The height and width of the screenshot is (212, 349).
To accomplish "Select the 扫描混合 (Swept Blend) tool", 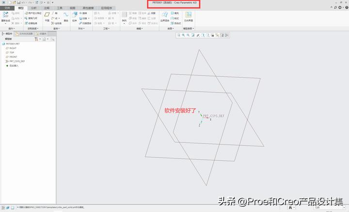I will tap(85, 23).
